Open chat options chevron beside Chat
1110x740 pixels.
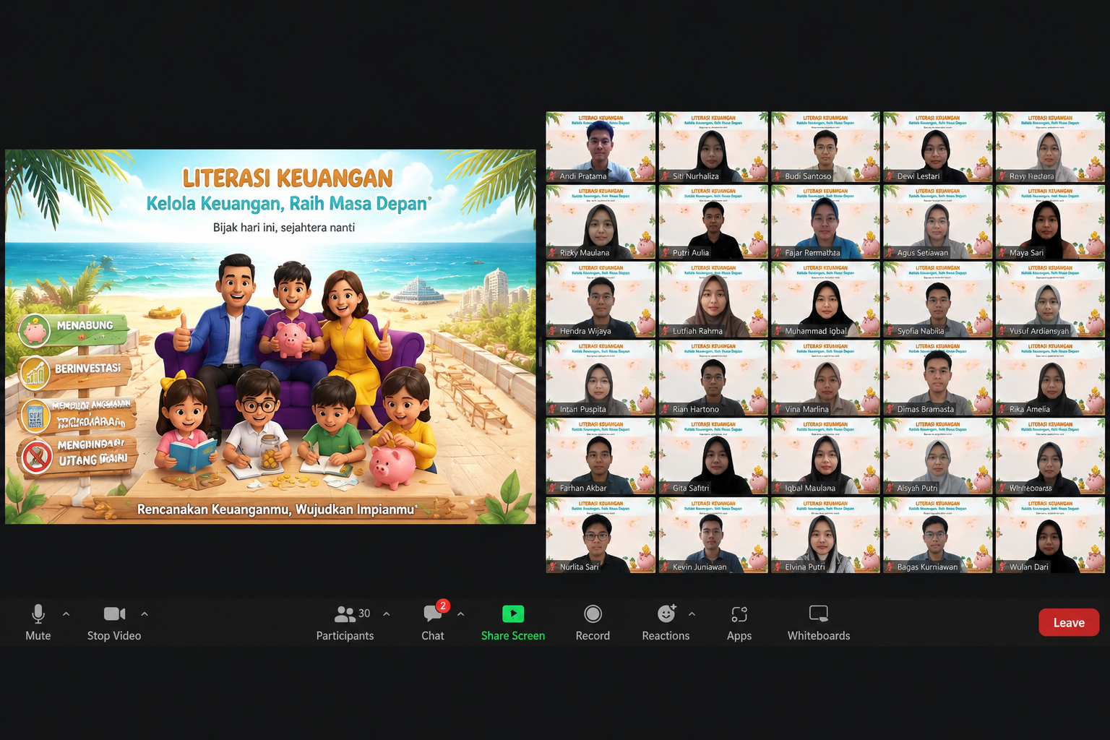[x=460, y=614]
